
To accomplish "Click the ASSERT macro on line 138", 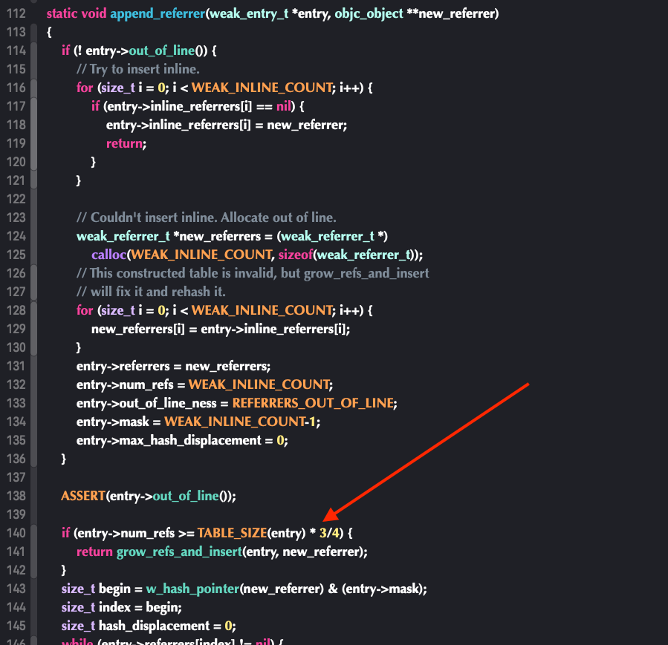I will click(83, 496).
